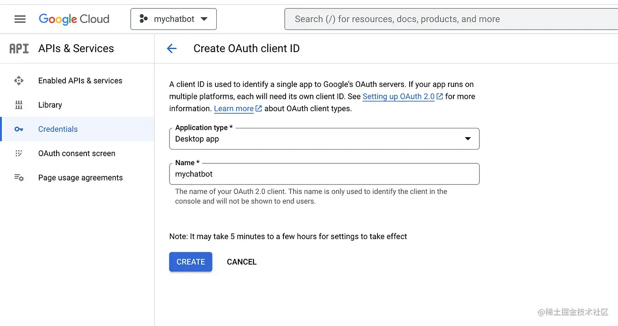The width and height of the screenshot is (618, 326).
Task: Click the Application type dropdown arrow
Action: click(468, 139)
